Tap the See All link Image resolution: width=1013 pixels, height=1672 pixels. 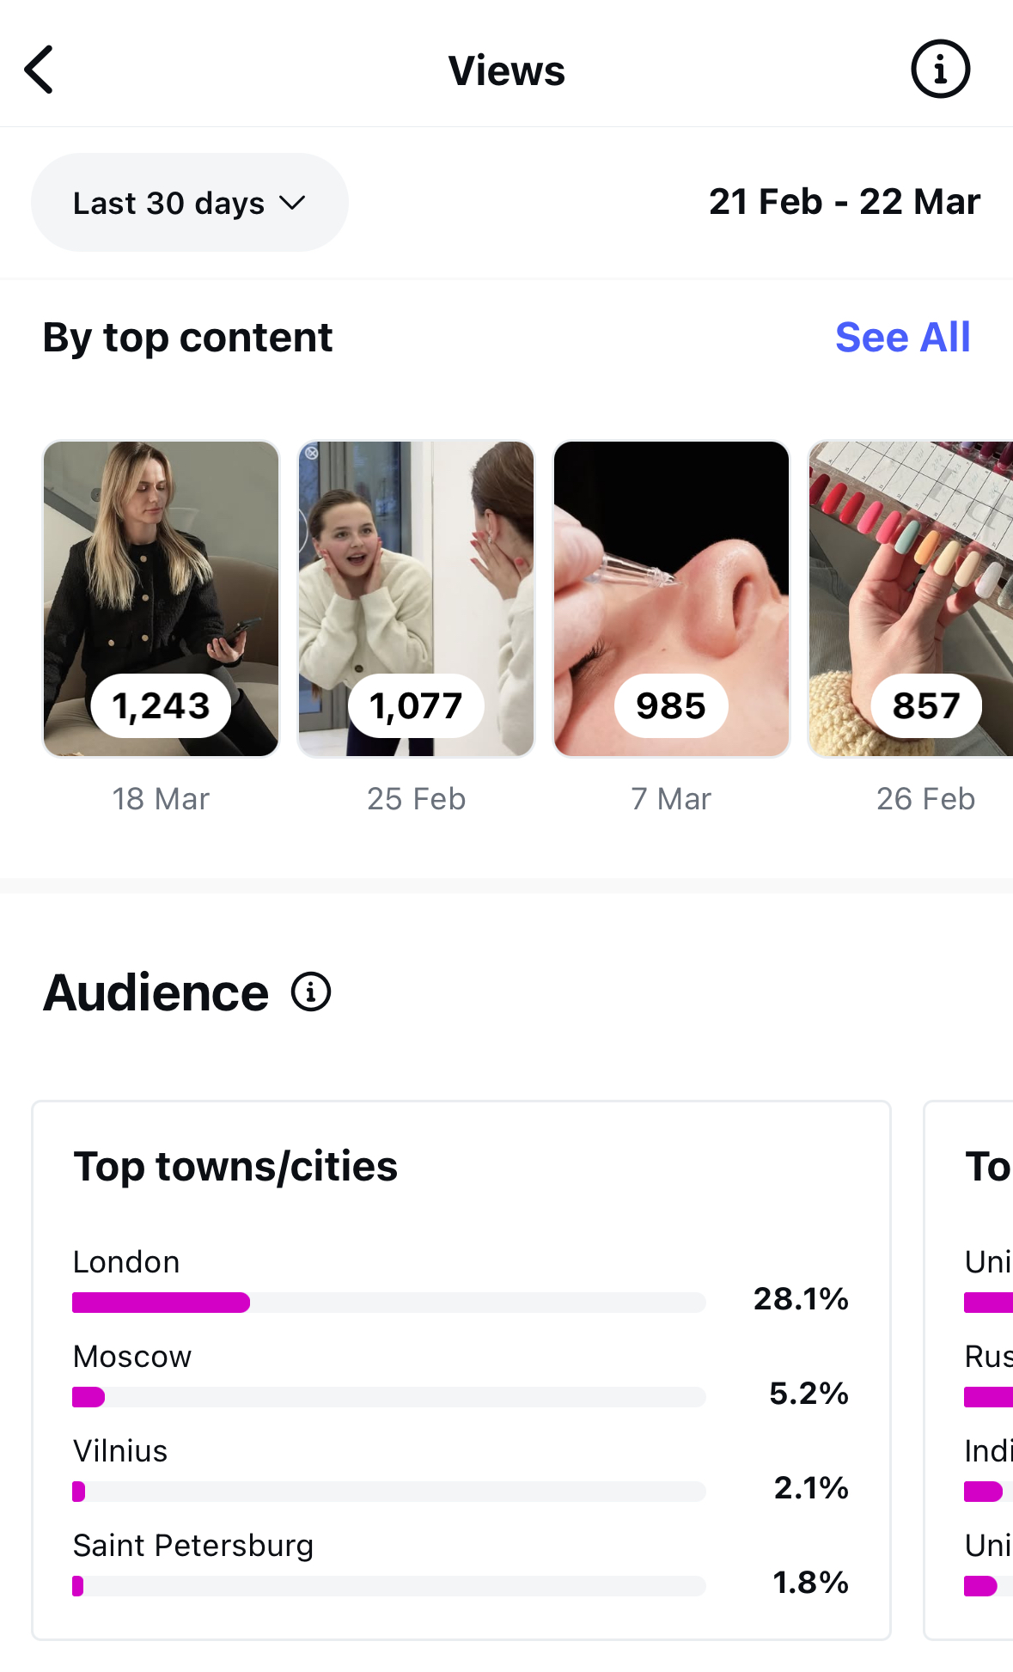[x=902, y=337]
